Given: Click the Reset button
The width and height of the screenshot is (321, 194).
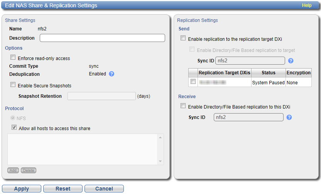Looking at the screenshot, I should point(63,189).
